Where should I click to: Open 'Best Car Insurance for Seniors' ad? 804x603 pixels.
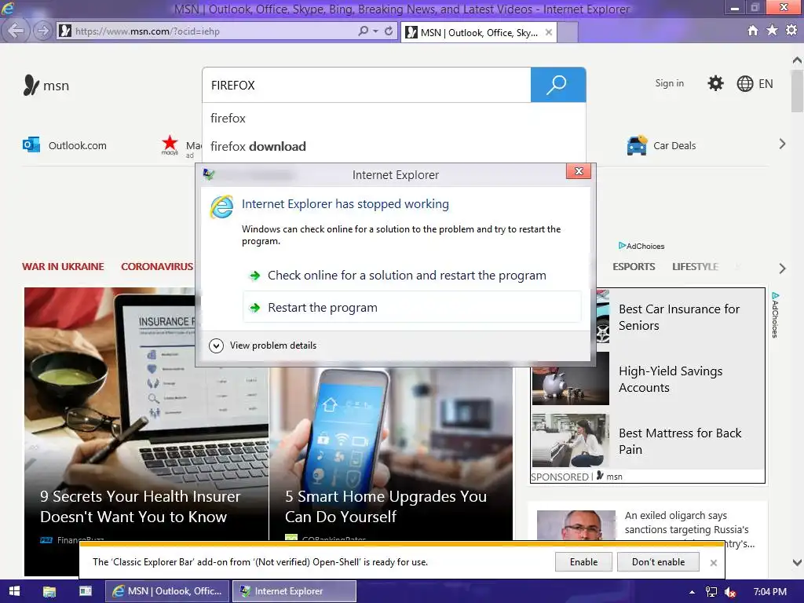coord(679,317)
